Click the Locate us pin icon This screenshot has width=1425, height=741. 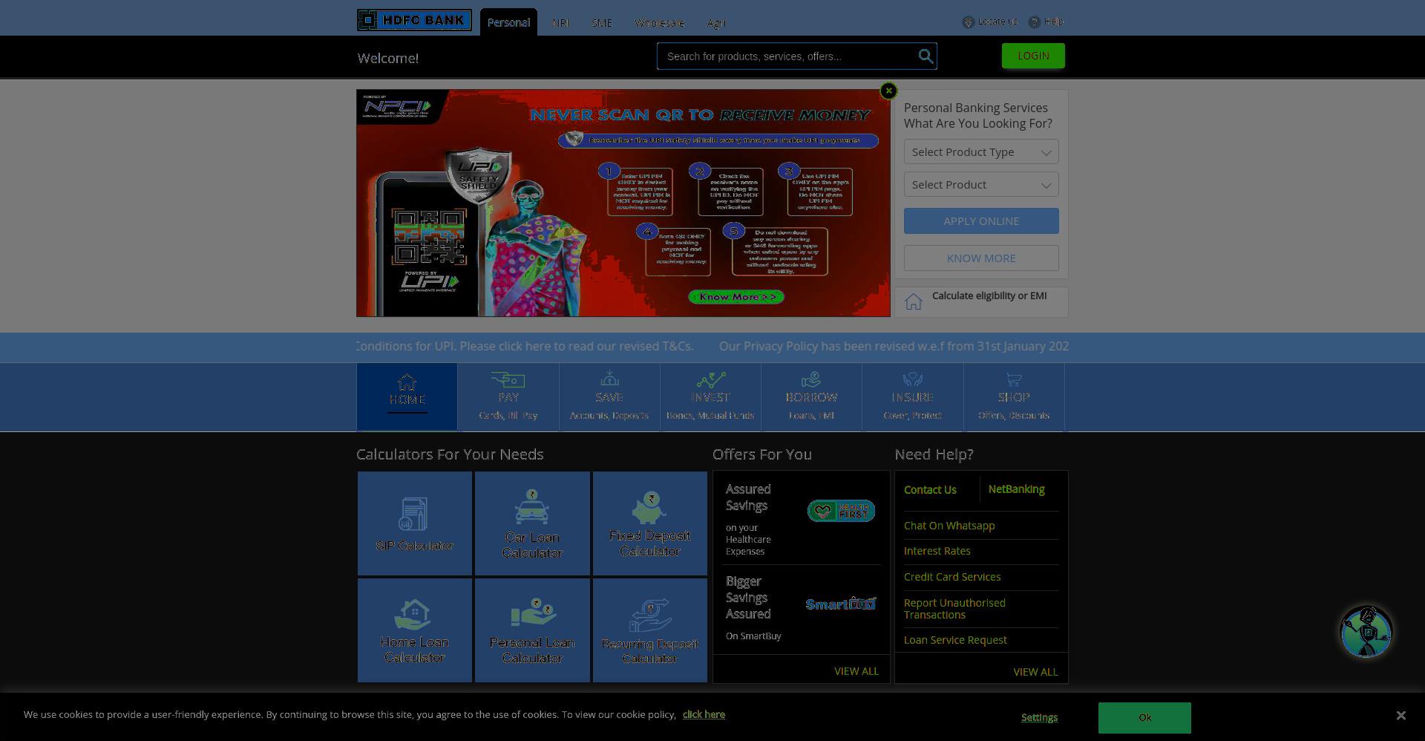pos(968,22)
